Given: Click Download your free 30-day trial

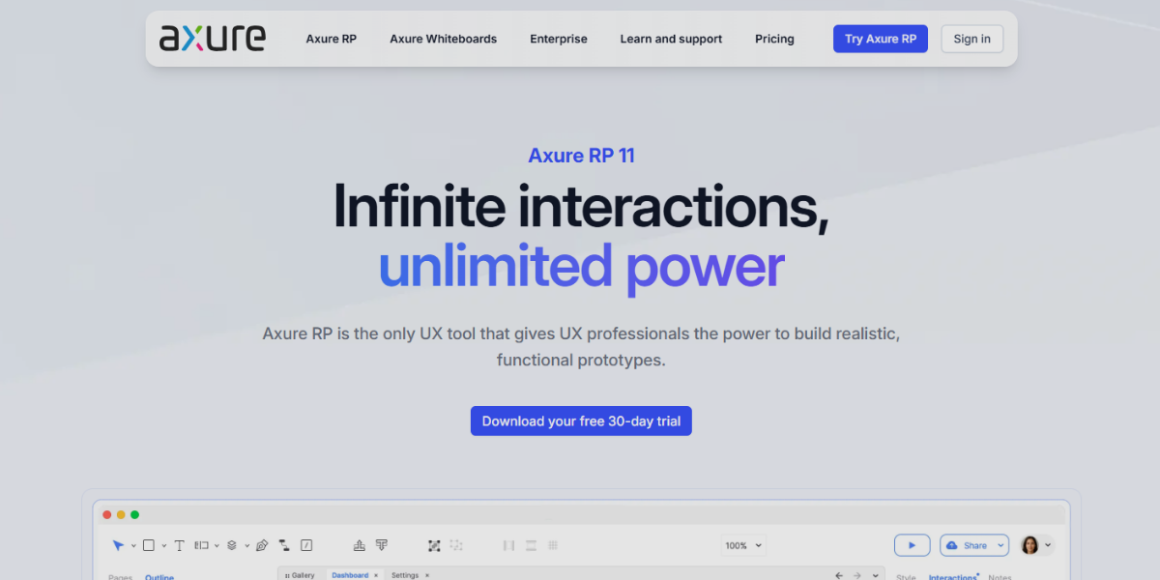Looking at the screenshot, I should (x=580, y=420).
